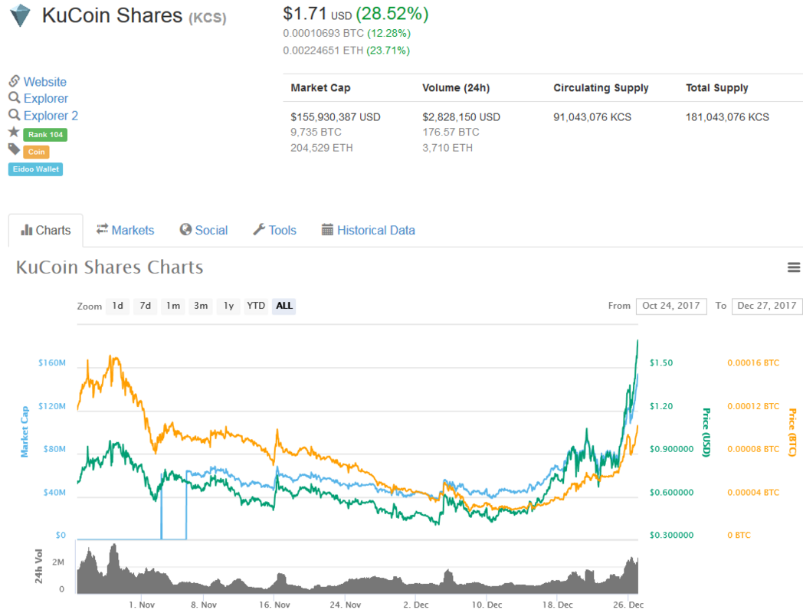Image resolution: width=803 pixels, height=613 pixels.
Task: Switch to the Social tab
Action: (204, 231)
